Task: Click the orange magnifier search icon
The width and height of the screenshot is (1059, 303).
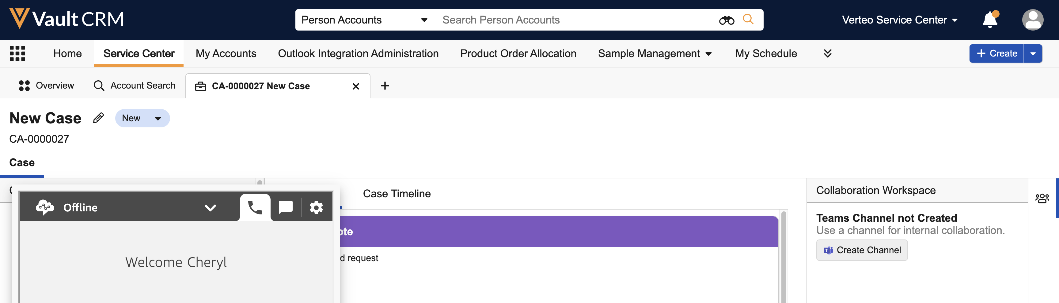Action: click(x=748, y=20)
